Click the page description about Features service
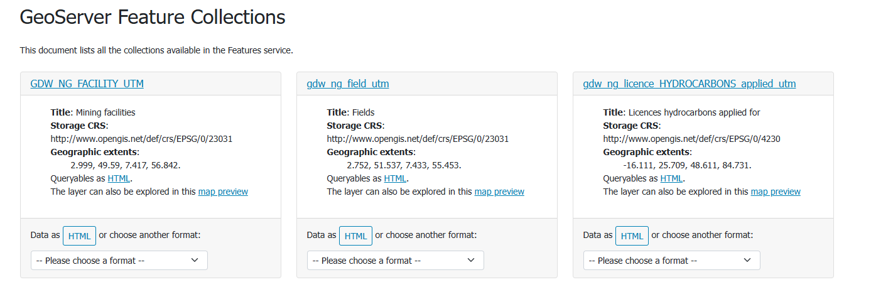 (x=156, y=50)
